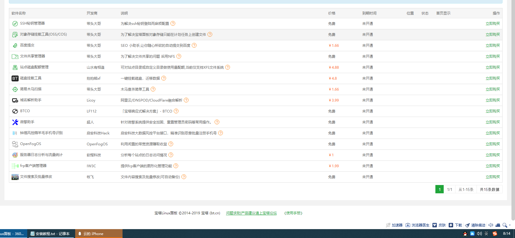Viewport: 515px width, 238px height.
Task: Open the 宝塔论坛 feedback link
Action: click(251, 213)
